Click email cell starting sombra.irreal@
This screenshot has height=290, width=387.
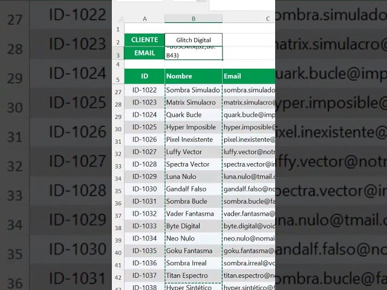coord(249,263)
